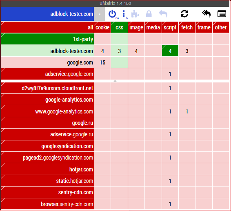The image size is (231, 211).
Task: Toggle the media column header
Action: 153,27
